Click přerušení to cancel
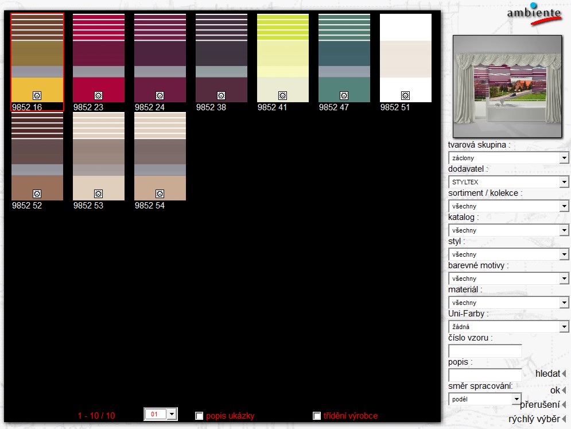This screenshot has height=429, width=571. [539, 404]
